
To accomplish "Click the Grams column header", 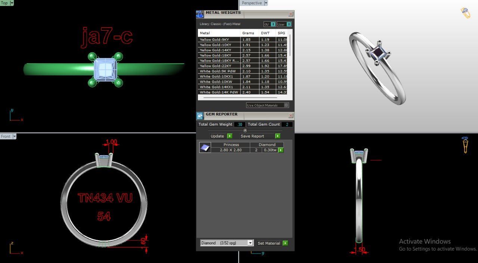I will pyautogui.click(x=250, y=33).
